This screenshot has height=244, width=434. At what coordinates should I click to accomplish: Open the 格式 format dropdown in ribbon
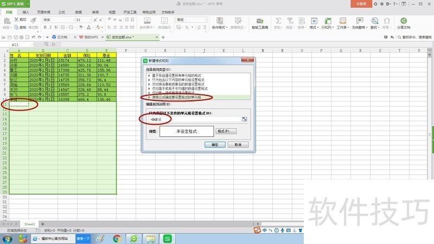pyautogui.click(x=314, y=23)
